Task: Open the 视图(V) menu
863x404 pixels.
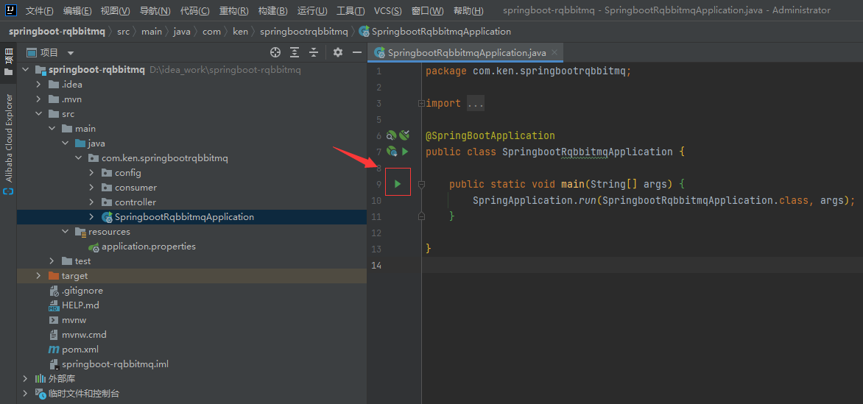Action: coord(116,10)
